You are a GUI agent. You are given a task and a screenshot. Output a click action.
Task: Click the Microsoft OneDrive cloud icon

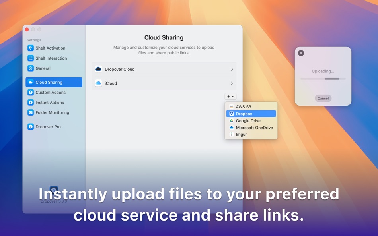coord(232,128)
